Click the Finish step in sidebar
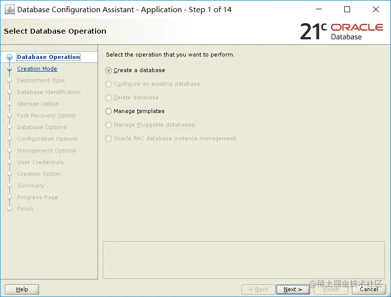The width and height of the screenshot is (391, 297). click(25, 209)
